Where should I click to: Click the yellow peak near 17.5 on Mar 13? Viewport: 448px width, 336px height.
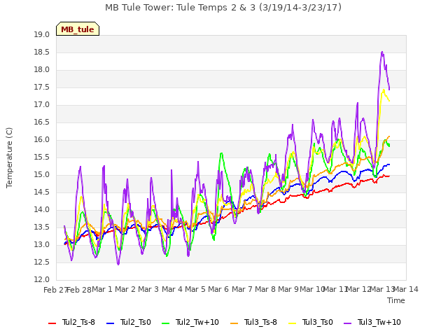tap(384, 90)
